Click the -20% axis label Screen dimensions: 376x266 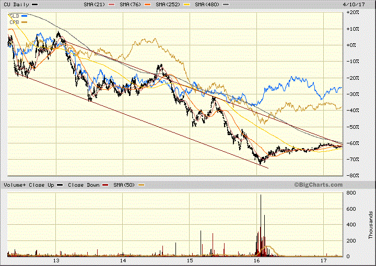pyautogui.click(x=352, y=78)
